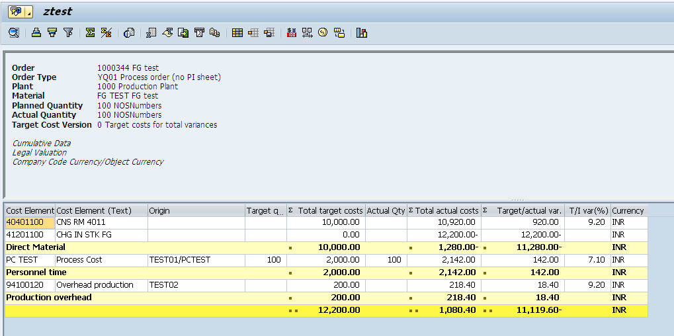Click the Total sigma icon in toolbar
The image size is (674, 336).
(90, 32)
